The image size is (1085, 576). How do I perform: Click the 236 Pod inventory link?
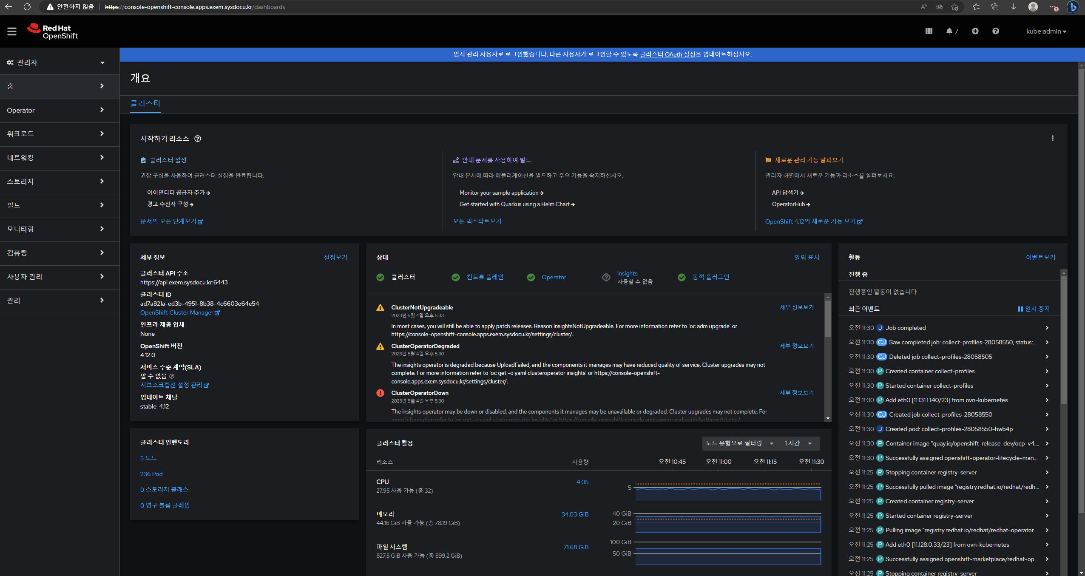click(x=151, y=474)
